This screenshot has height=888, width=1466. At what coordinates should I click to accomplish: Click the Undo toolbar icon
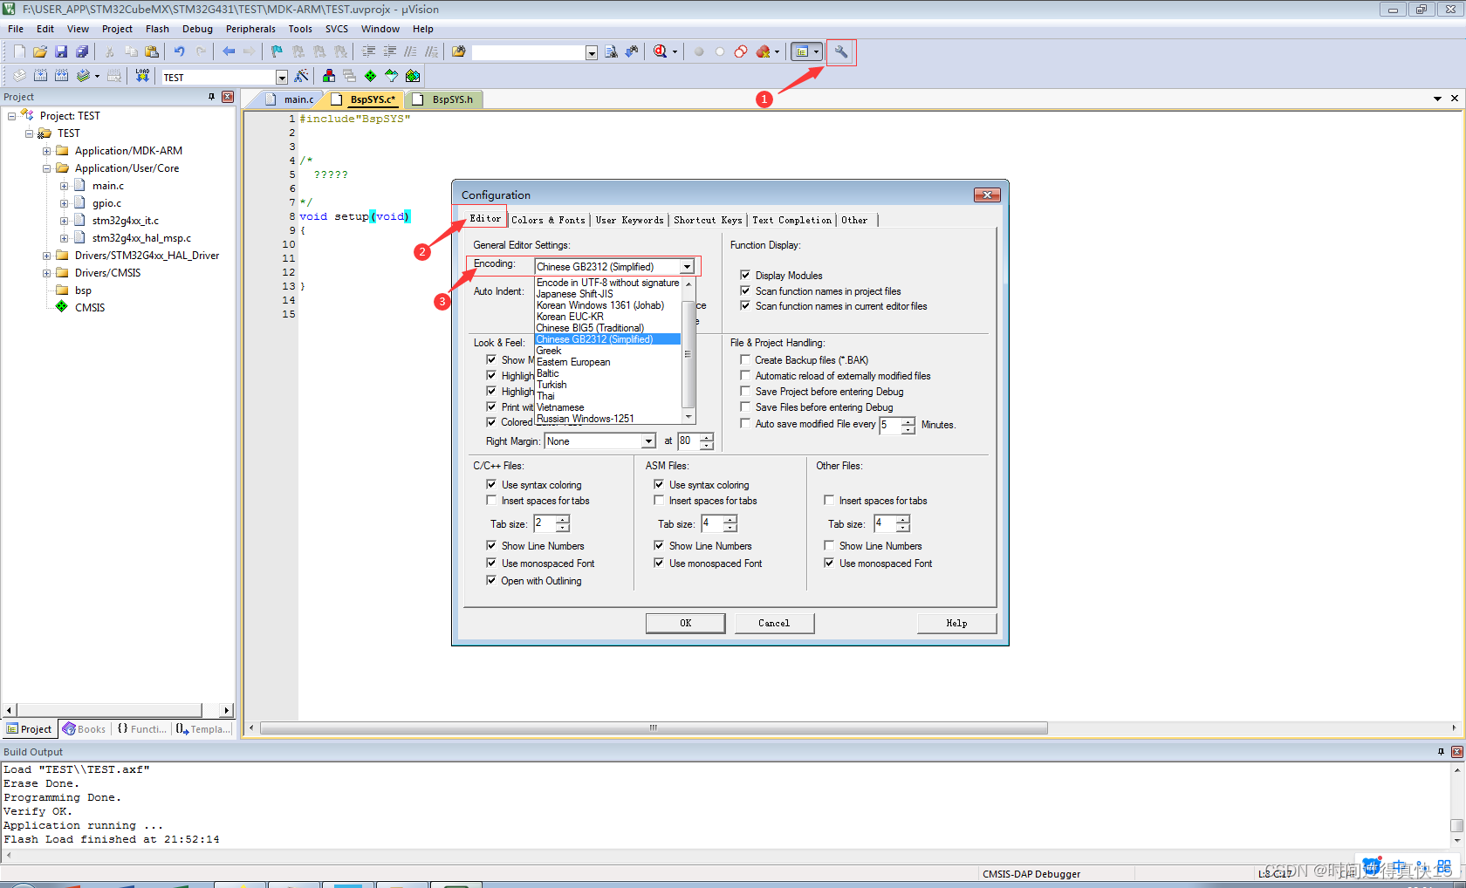(179, 51)
